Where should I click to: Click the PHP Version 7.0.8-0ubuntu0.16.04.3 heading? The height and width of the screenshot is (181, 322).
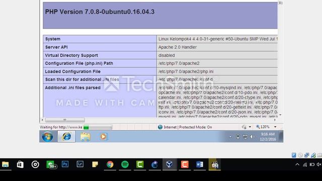[x=100, y=12]
